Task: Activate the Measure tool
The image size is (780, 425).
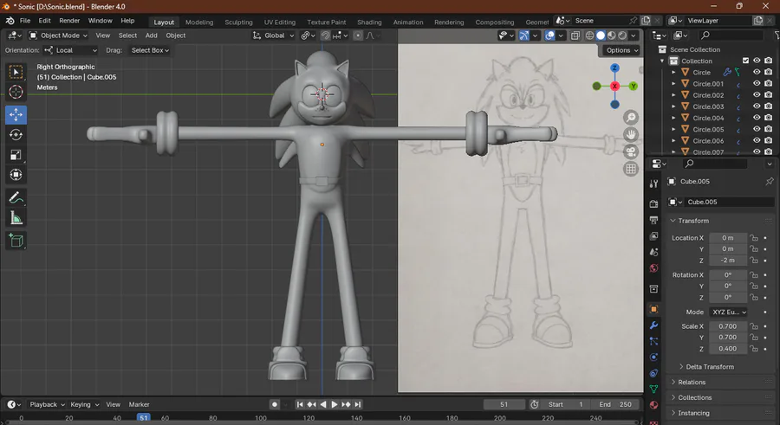Action: coord(16,218)
